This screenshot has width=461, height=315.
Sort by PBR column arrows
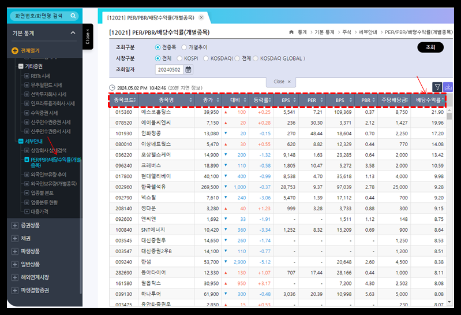tap(374, 100)
